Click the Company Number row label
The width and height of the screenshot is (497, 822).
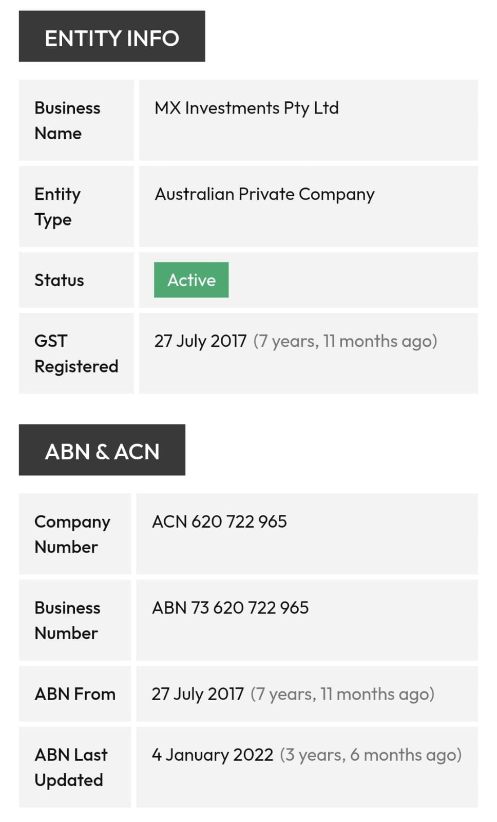click(72, 534)
